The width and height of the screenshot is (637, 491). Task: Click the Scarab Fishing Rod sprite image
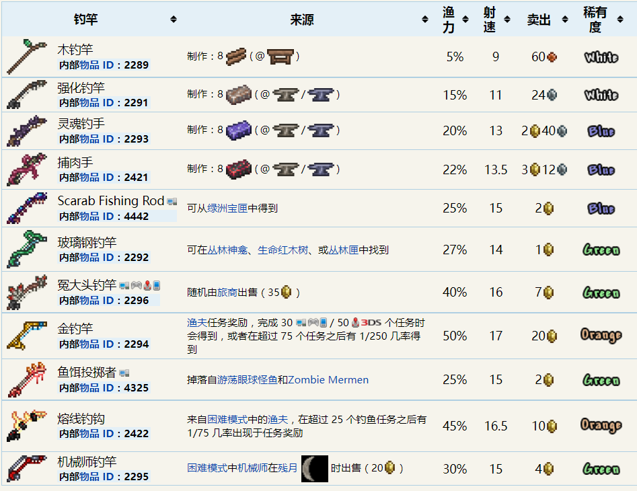pyautogui.click(x=27, y=208)
